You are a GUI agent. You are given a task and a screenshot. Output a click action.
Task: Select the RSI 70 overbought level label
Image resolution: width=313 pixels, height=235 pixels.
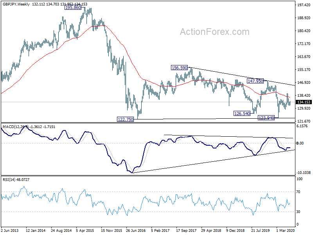coord(298,192)
